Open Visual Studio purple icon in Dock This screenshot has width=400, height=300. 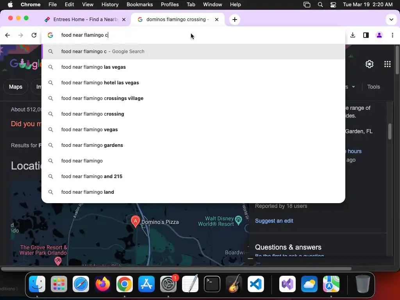[287, 284]
